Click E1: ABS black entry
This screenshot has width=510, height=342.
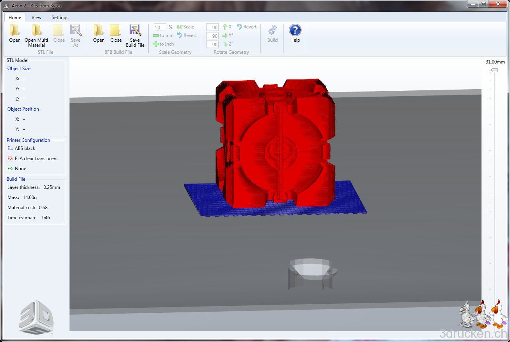point(21,148)
